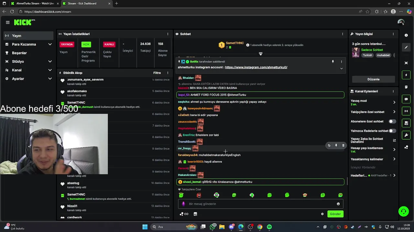Open Takipçilere özel sohbet settings arrow

(x=394, y=112)
